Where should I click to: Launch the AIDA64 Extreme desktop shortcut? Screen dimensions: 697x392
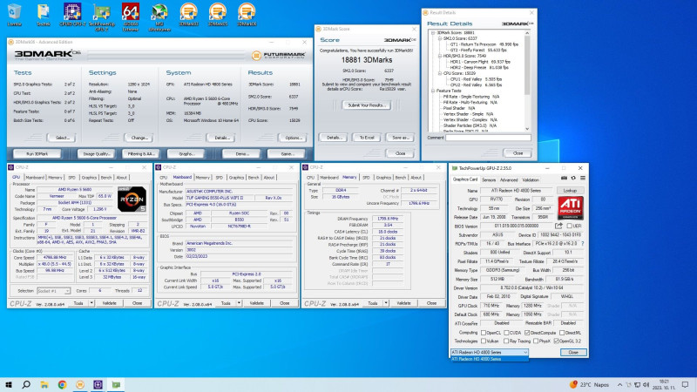coord(131,17)
